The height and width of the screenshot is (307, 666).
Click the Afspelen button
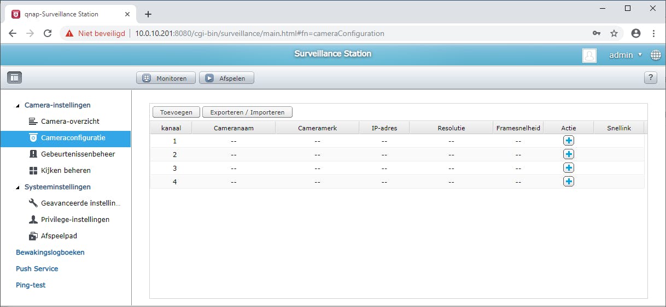[226, 78]
